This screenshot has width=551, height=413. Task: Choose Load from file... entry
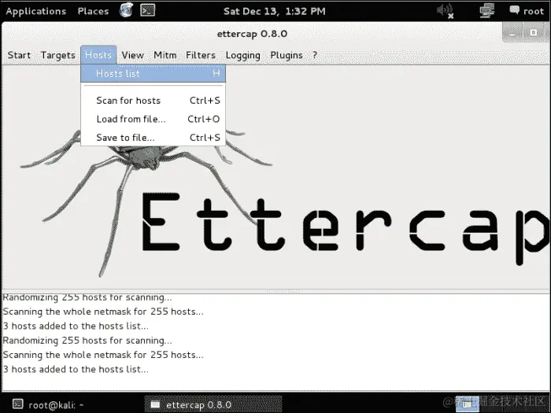click(153, 119)
